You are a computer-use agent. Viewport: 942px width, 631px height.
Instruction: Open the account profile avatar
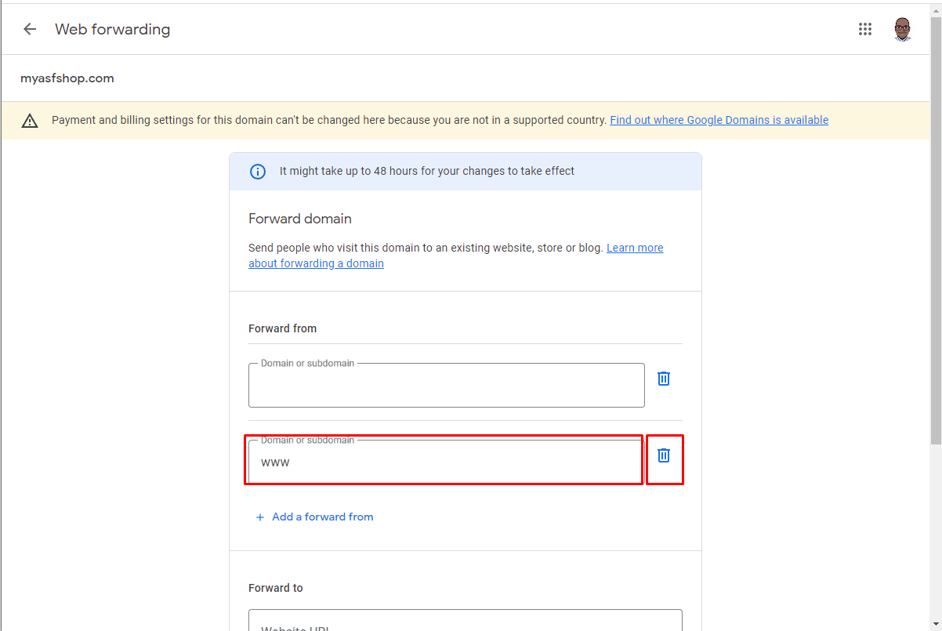[x=903, y=29]
